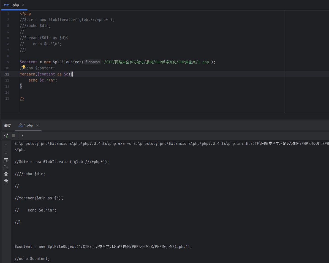Click the yellow lightbulb quick-fix icon
Image resolution: width=329 pixels, height=263 pixels.
[24, 67]
